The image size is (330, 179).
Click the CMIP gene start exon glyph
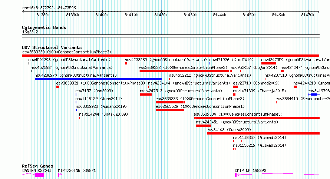coord(236,175)
